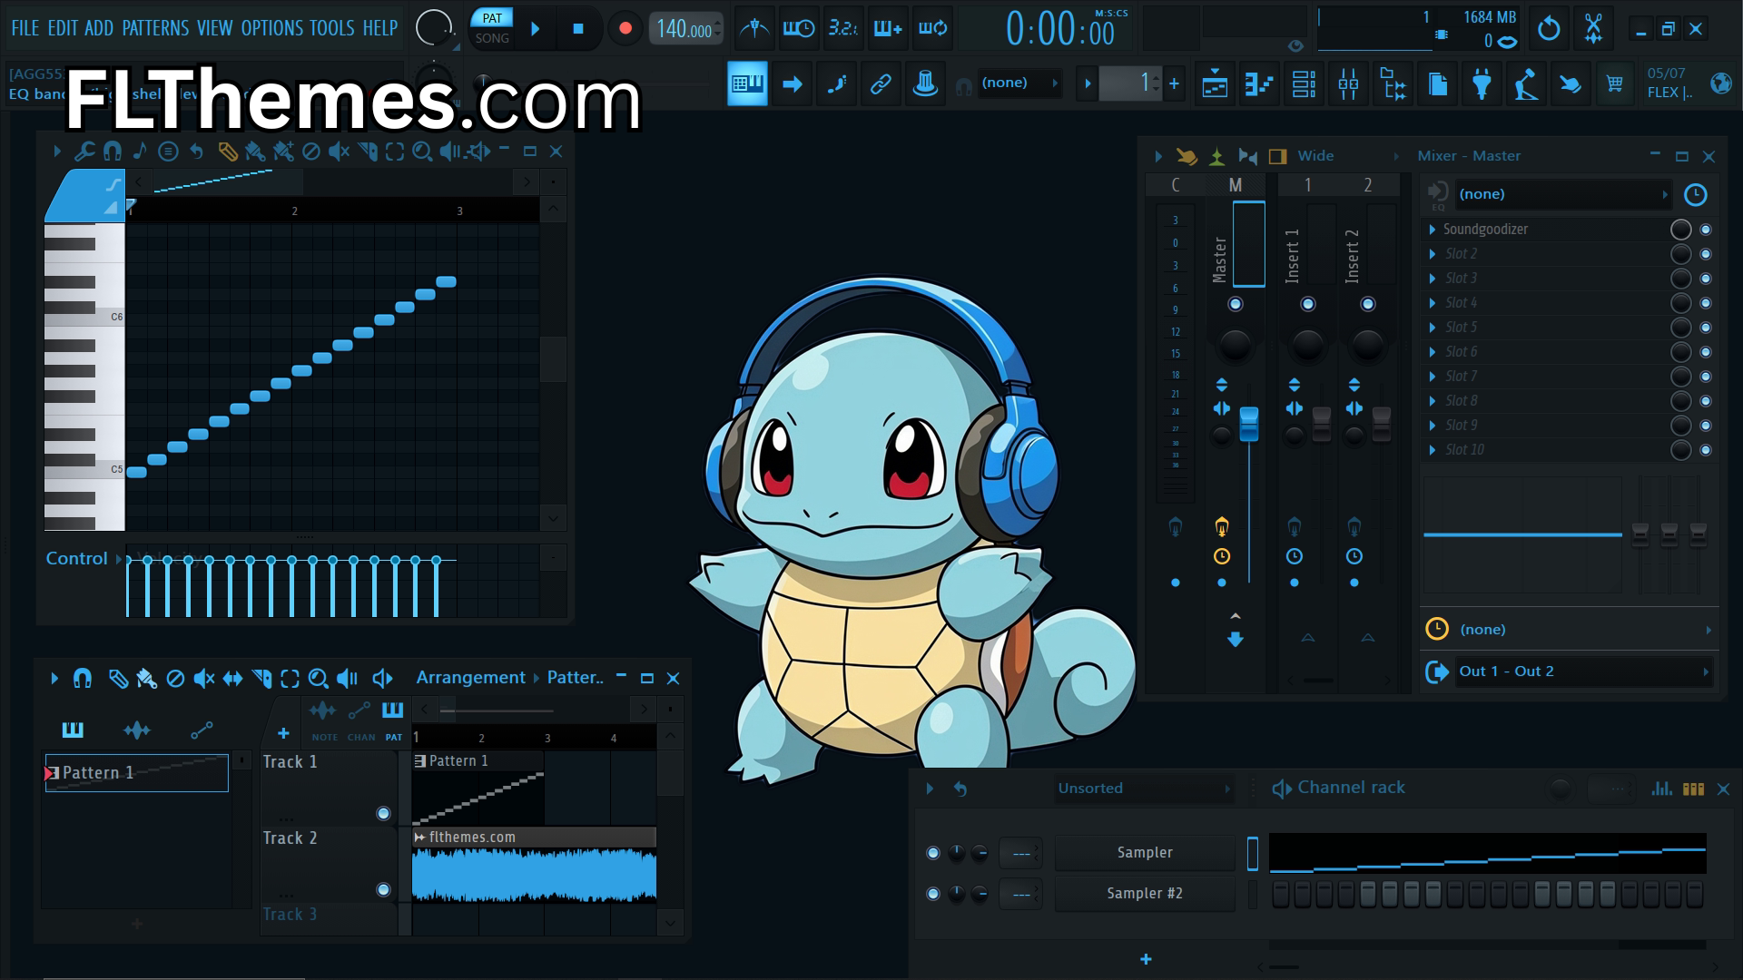
Task: Open the EDIT menu
Action: pos(63,28)
